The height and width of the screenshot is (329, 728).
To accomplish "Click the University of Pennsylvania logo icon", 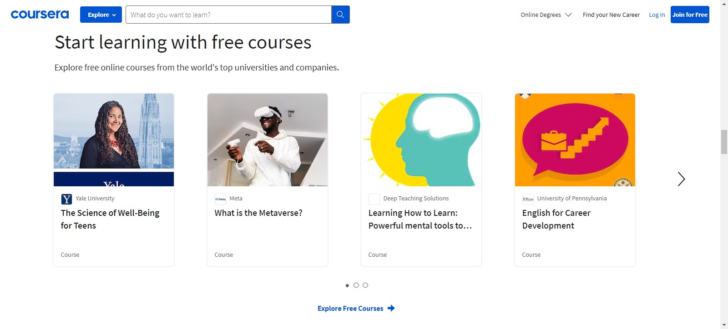I will pyautogui.click(x=528, y=199).
